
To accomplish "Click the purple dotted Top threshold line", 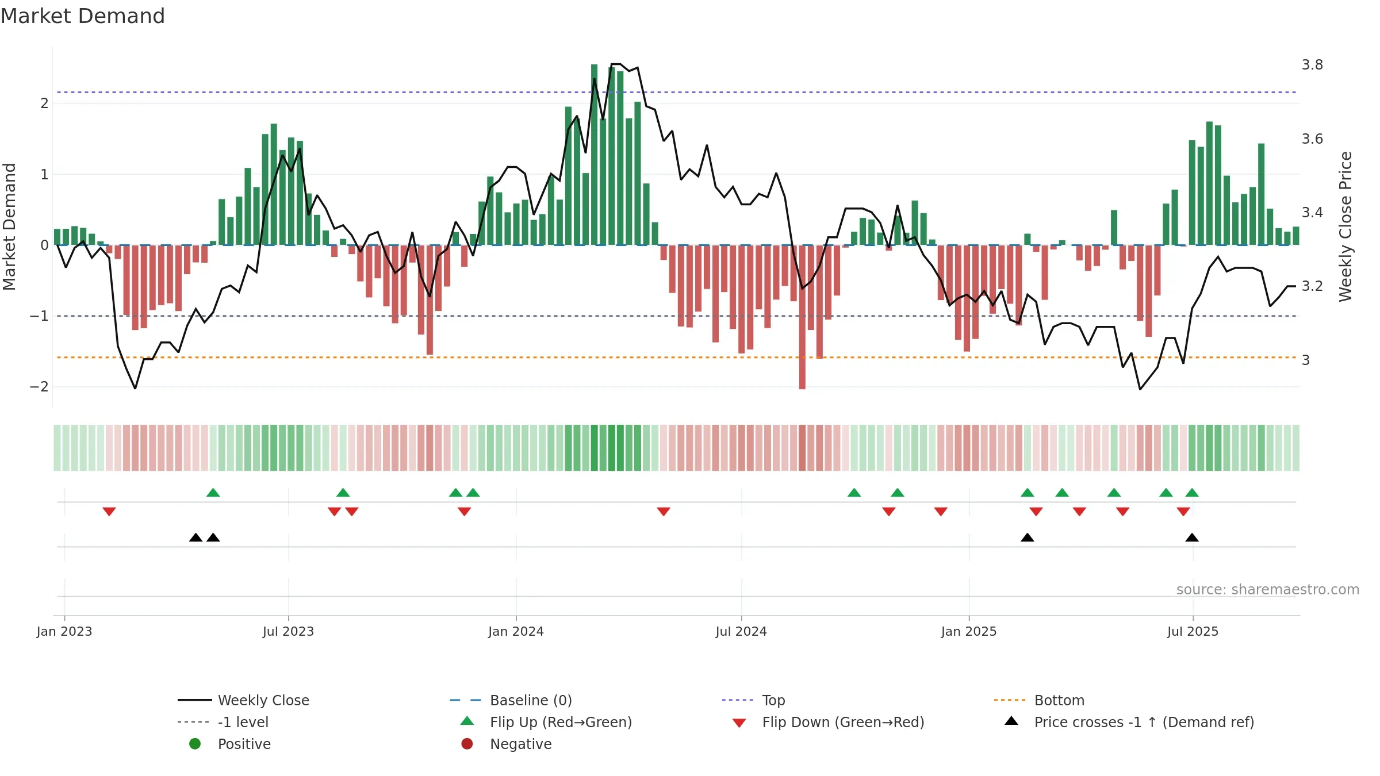I will pos(676,92).
